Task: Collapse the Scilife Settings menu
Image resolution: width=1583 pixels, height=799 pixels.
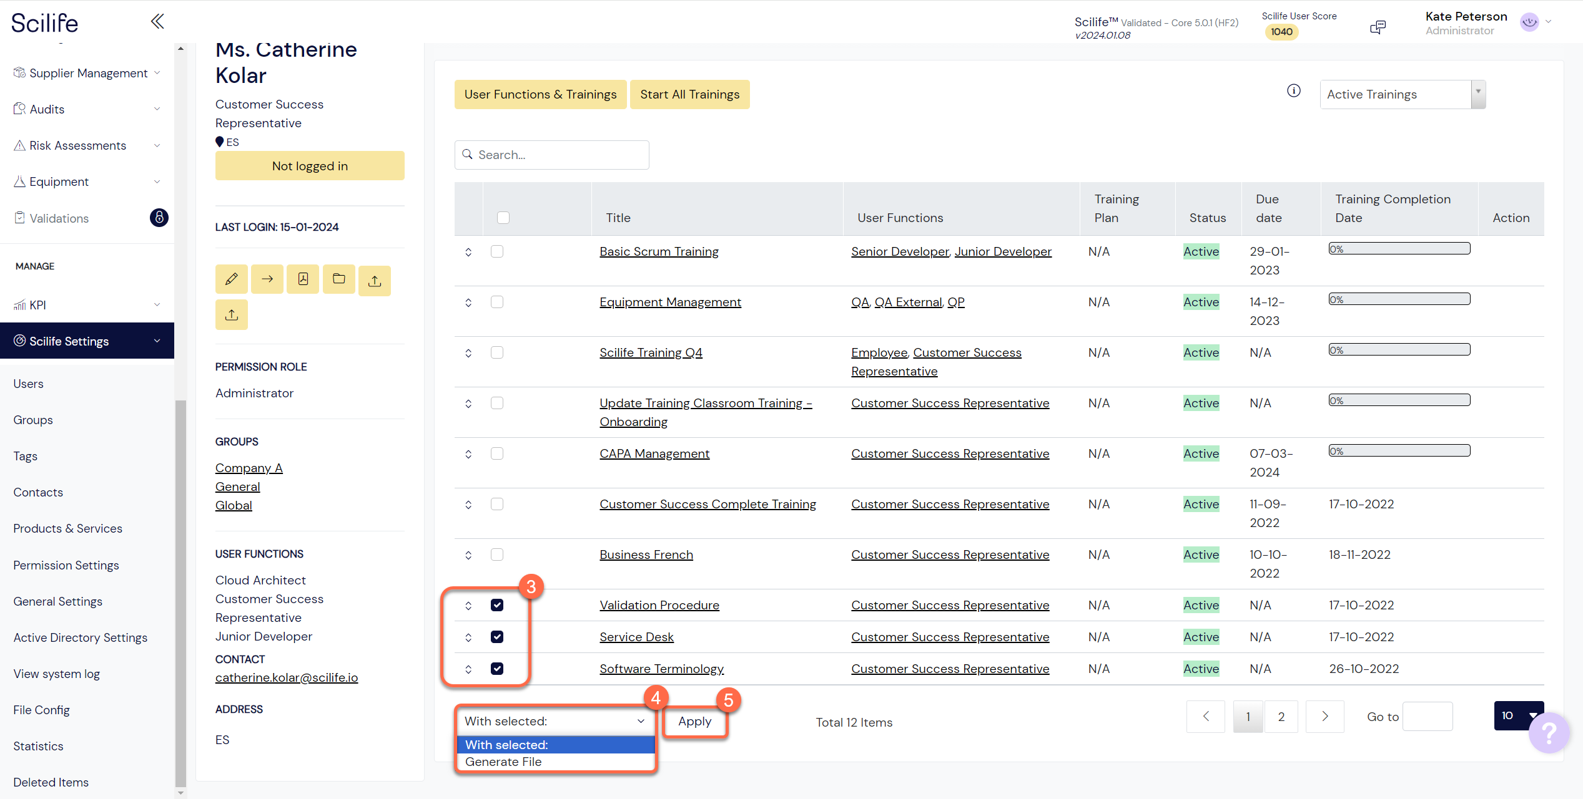Action: [87, 341]
